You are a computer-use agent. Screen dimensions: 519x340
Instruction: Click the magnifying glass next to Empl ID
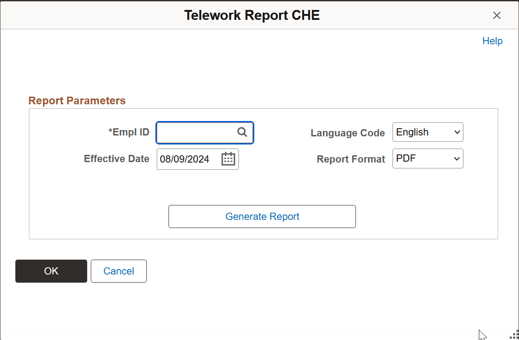[x=242, y=132]
